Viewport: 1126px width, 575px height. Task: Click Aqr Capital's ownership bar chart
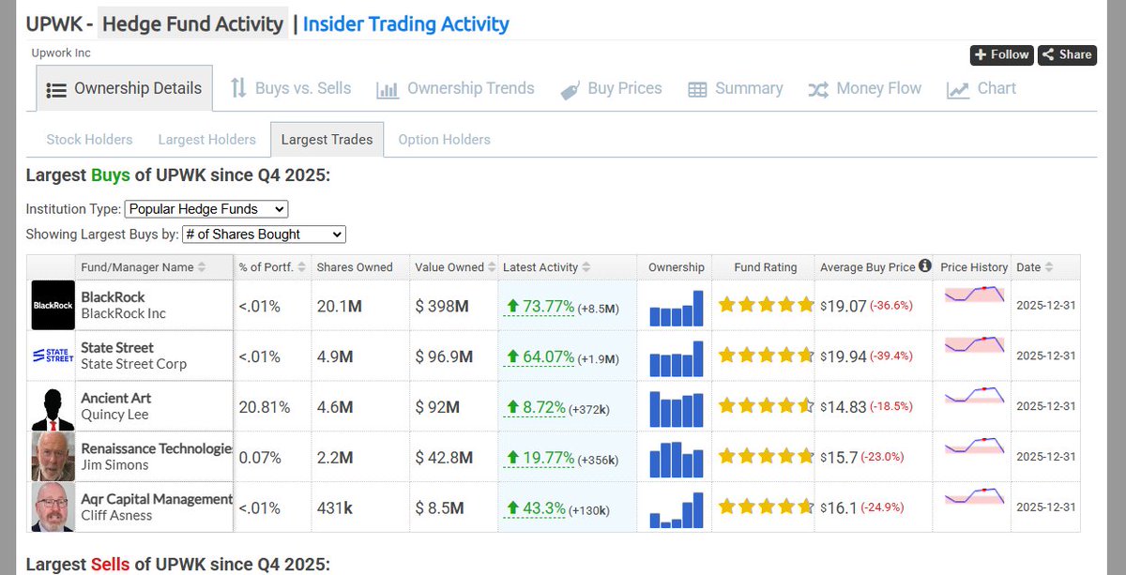676,510
